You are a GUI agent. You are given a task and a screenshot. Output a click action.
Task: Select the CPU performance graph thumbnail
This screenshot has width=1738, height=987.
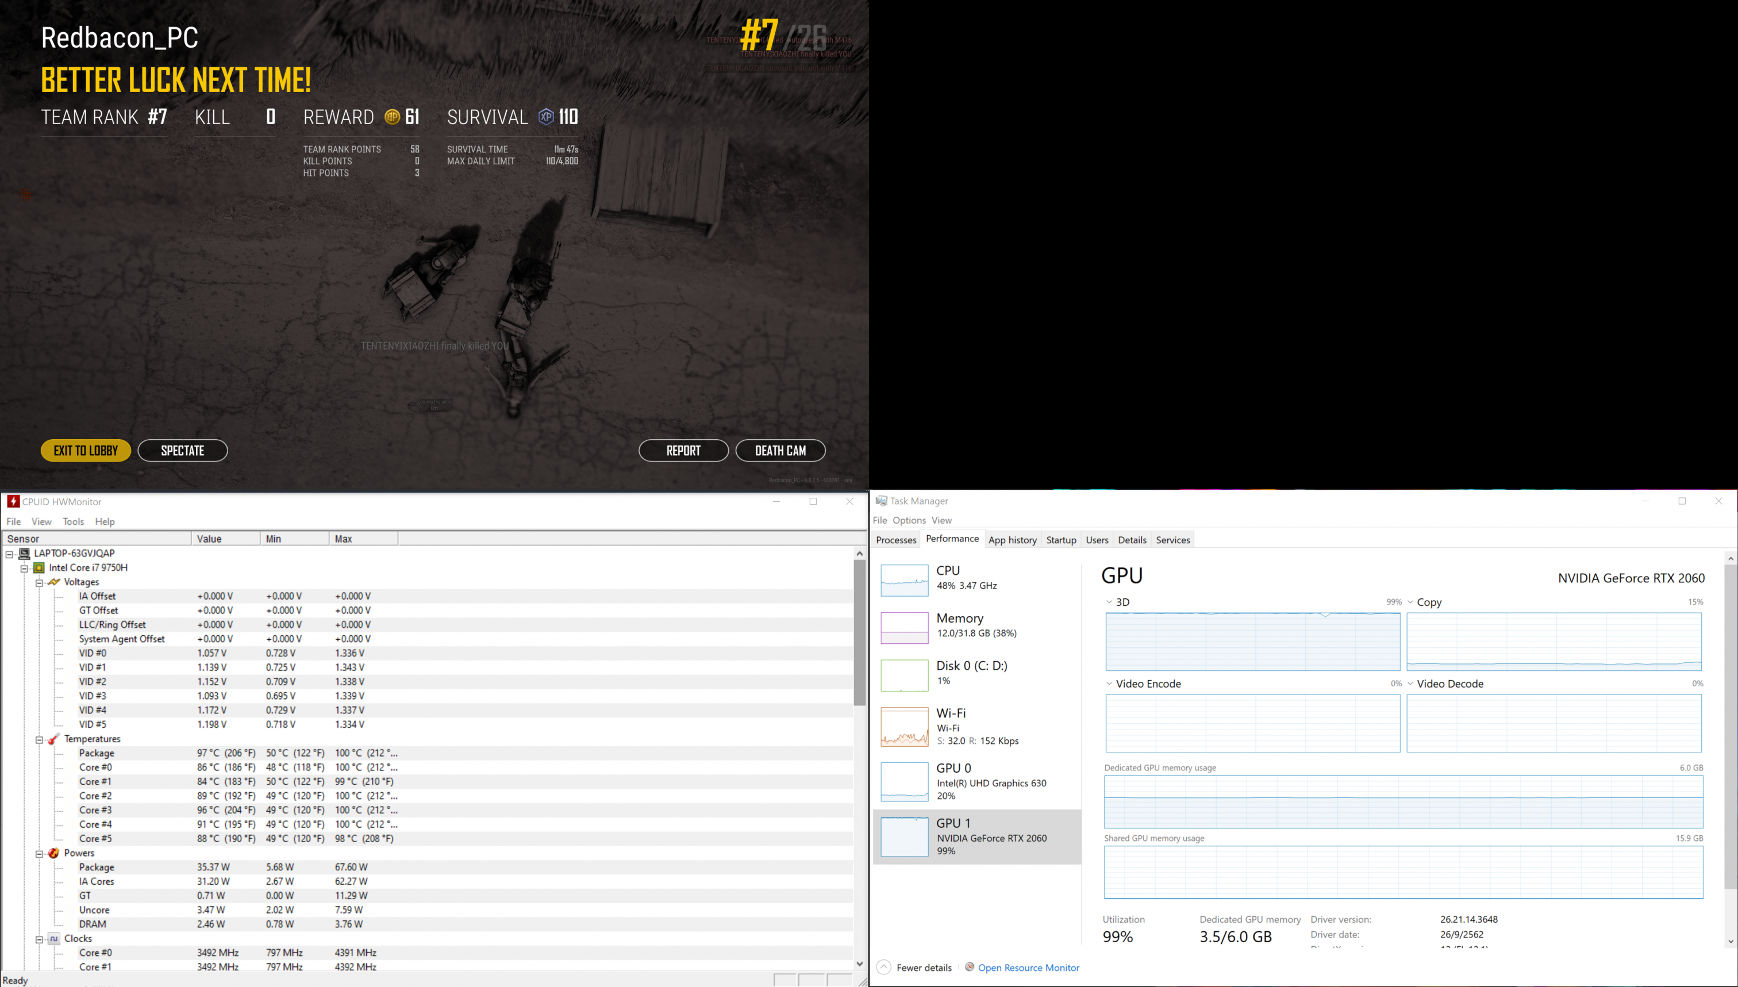pyautogui.click(x=905, y=580)
